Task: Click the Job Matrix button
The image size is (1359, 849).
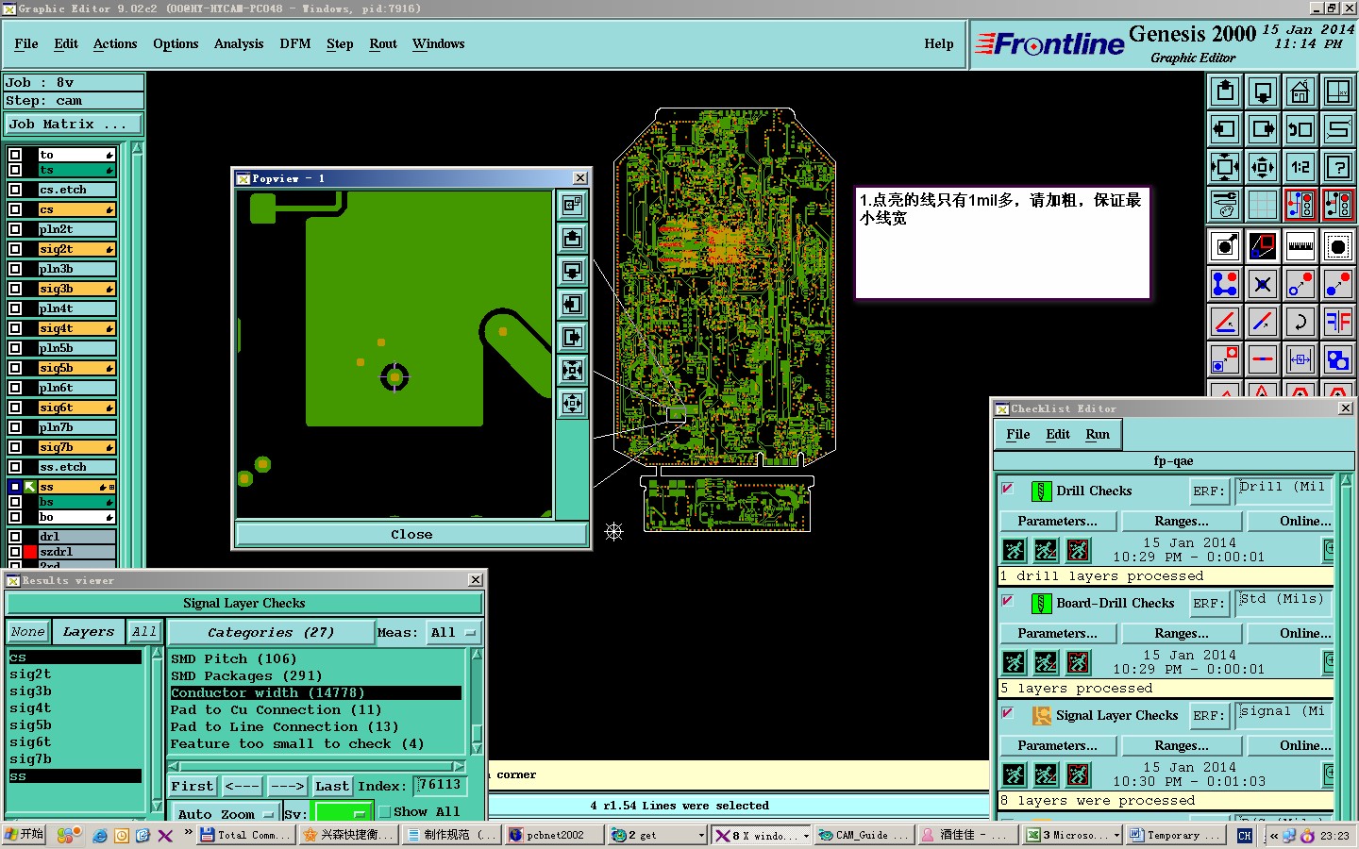Action: coord(74,124)
